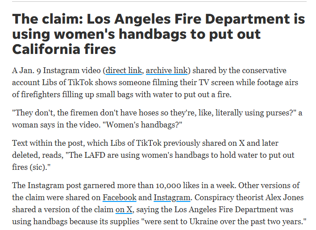Click the paragraph starting "Text within the post"

click(153, 155)
